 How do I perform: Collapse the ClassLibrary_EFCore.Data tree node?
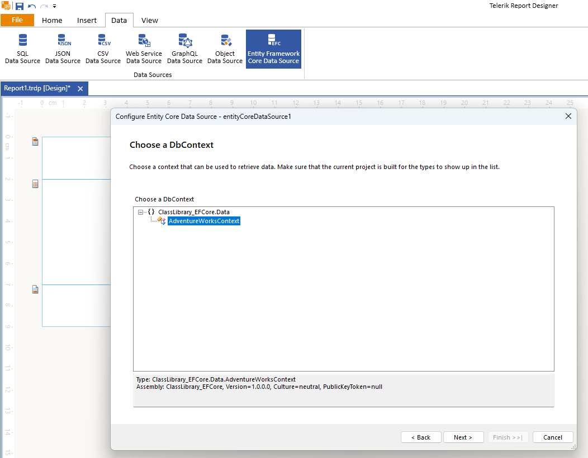(141, 212)
